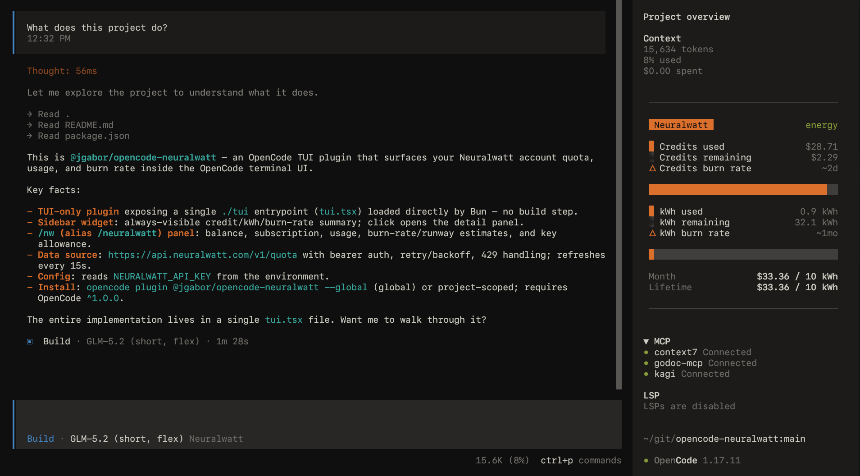Screen dimensions: 860x476
Task: Click the kagi Connected entry
Action: [x=692, y=374]
